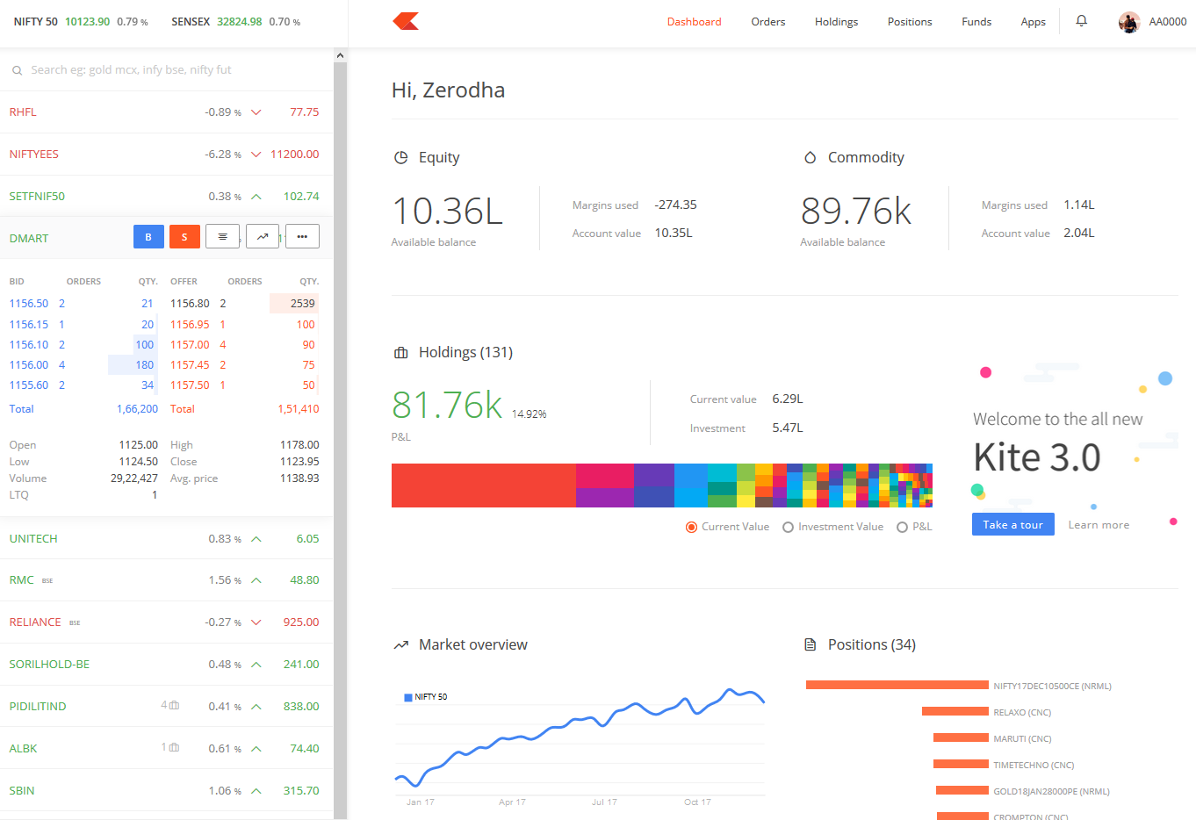The width and height of the screenshot is (1196, 820).
Task: Click the Market overview trend icon
Action: click(x=401, y=645)
